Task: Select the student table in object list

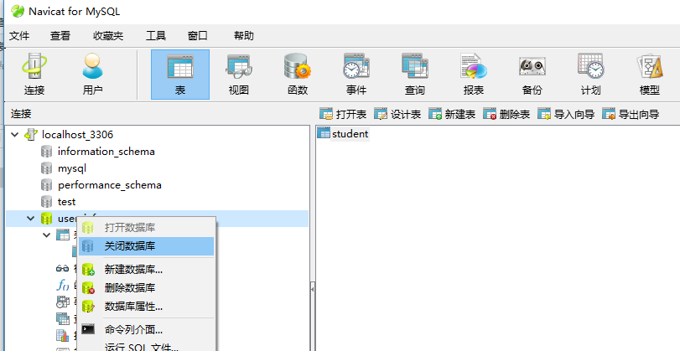Action: point(350,134)
